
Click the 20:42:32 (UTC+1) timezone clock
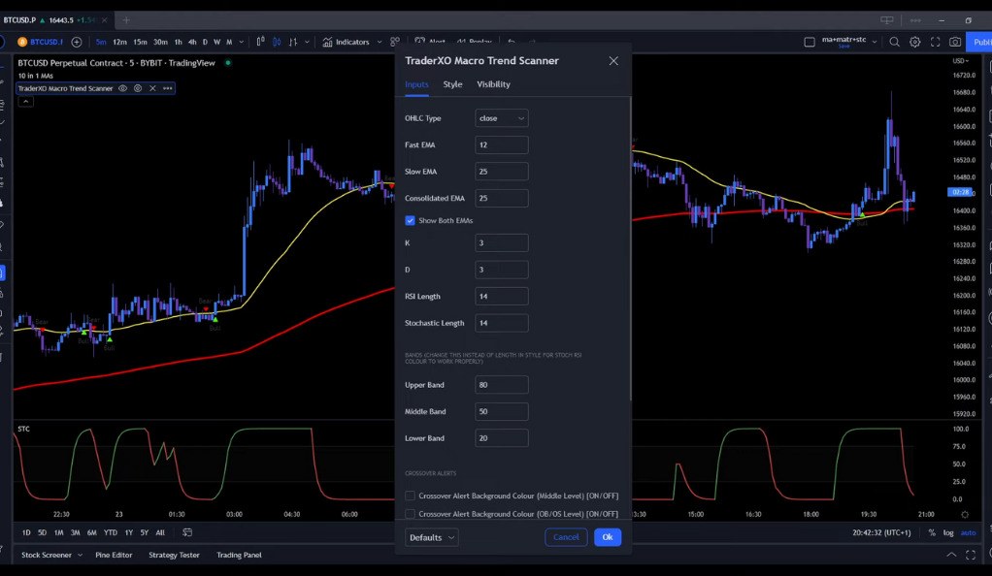(881, 532)
